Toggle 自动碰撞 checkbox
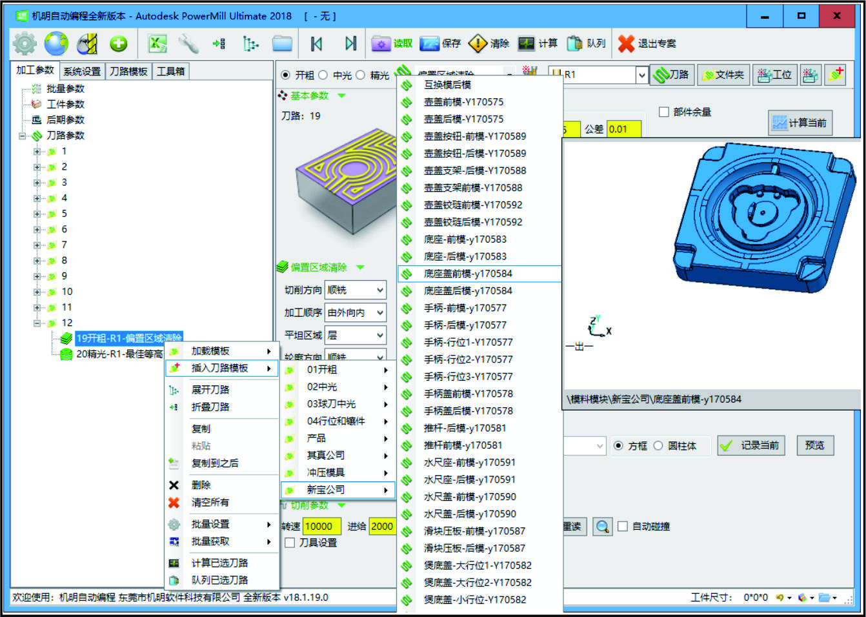The height and width of the screenshot is (617, 866). [623, 527]
